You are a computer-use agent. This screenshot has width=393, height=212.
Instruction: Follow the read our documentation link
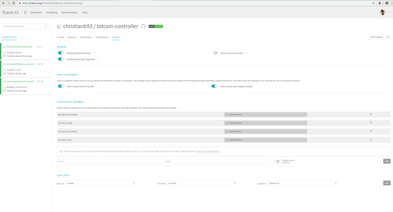(x=208, y=151)
